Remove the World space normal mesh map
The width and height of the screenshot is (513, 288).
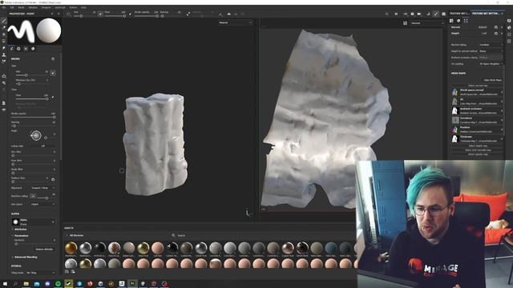(503, 93)
